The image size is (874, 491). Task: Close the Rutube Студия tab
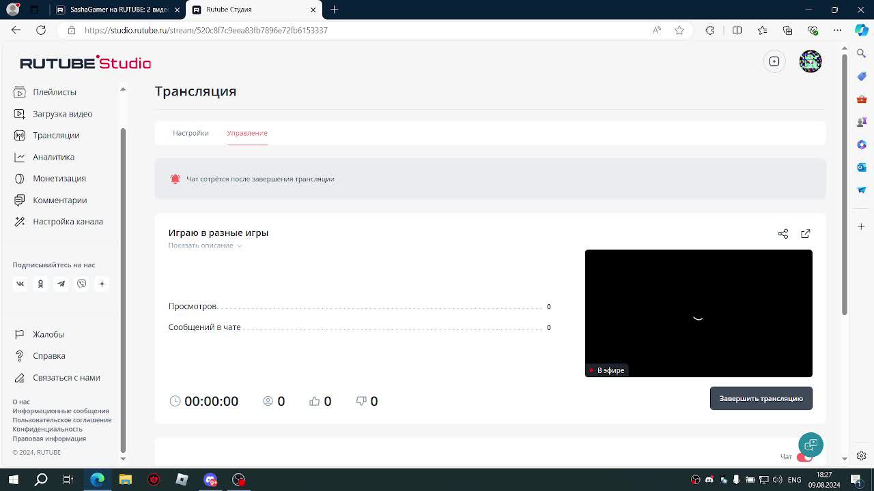(x=313, y=10)
